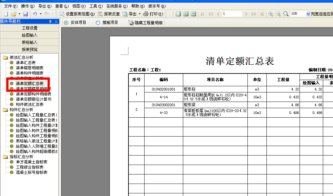Image resolution: width=333 pixels, height=196 pixels.
Task: Open the 工程综合指标表 report
Action: click(29, 167)
